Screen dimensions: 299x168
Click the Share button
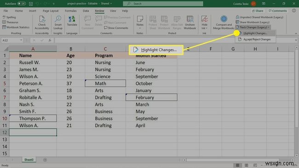tap(258, 11)
